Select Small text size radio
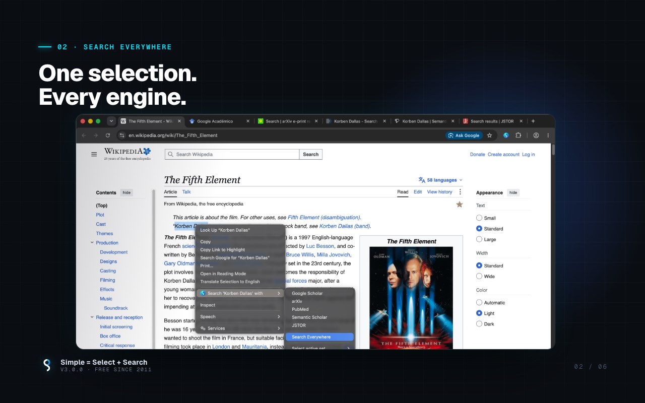 [x=479, y=218]
